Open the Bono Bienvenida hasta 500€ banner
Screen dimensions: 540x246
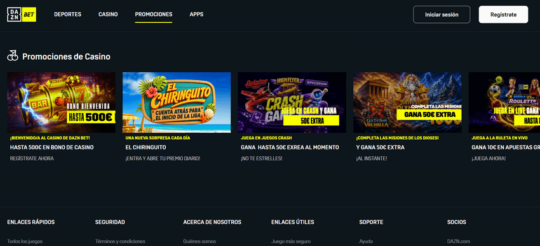[61, 102]
